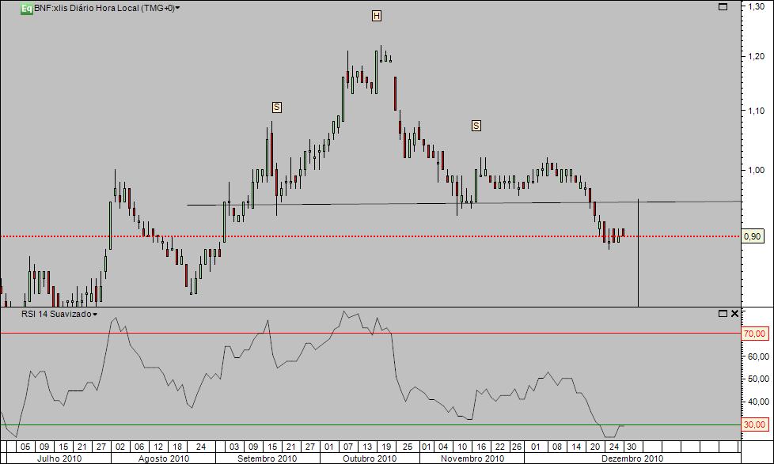Click date 15 in Setembro 2010
The image size is (774, 464).
point(272,447)
